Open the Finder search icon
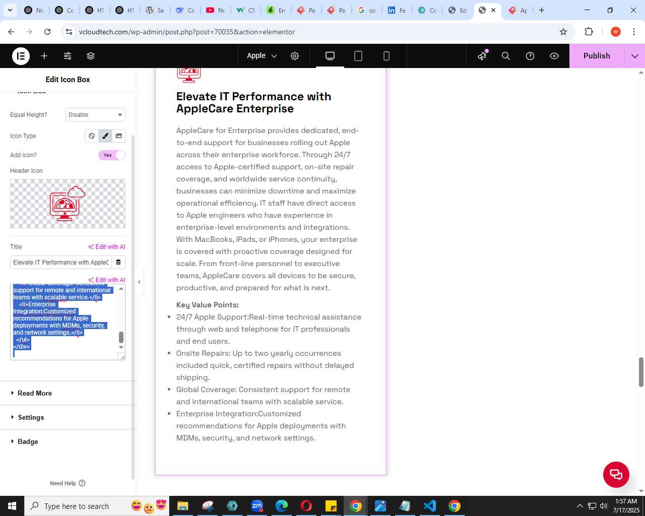 (x=506, y=56)
